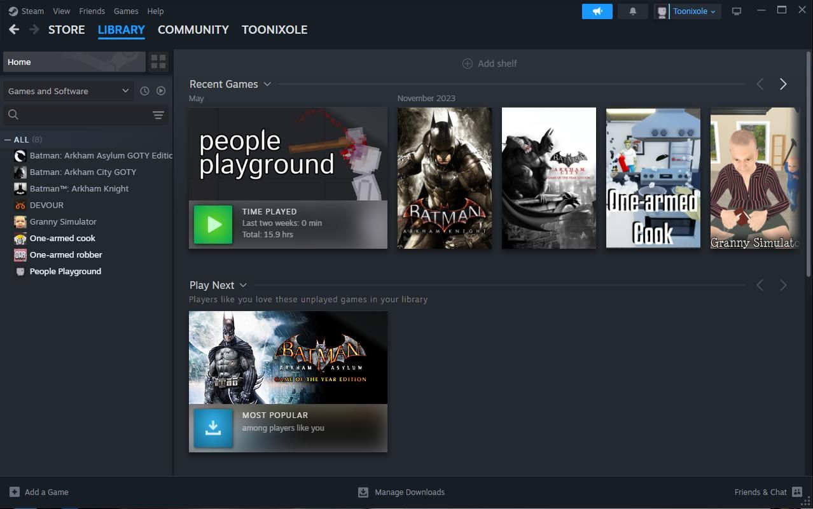Open the advanced filter options icon
This screenshot has height=509, width=813.
point(158,115)
